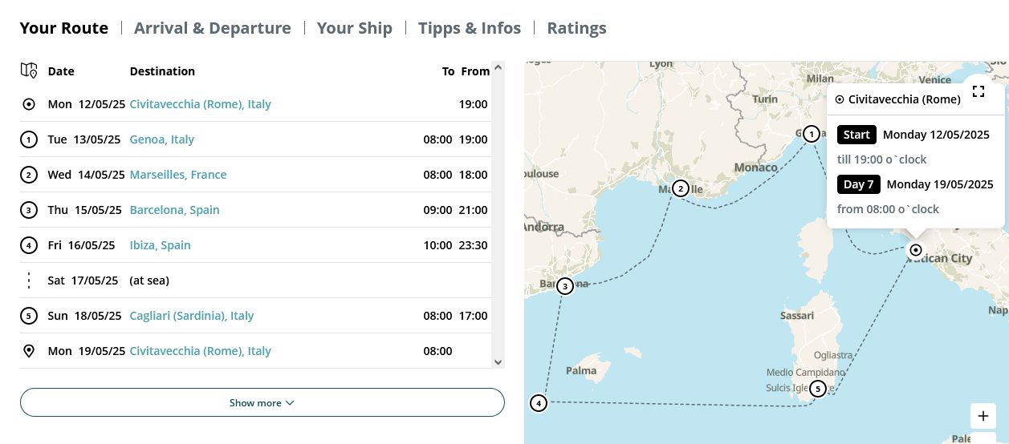Select map marker 3 at Barcelona
1009x444 pixels.
[565, 286]
